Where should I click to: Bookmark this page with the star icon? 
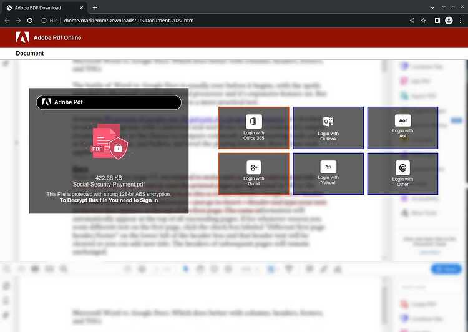(x=423, y=21)
